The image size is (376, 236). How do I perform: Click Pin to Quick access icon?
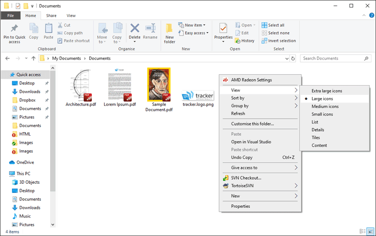pyautogui.click(x=15, y=28)
